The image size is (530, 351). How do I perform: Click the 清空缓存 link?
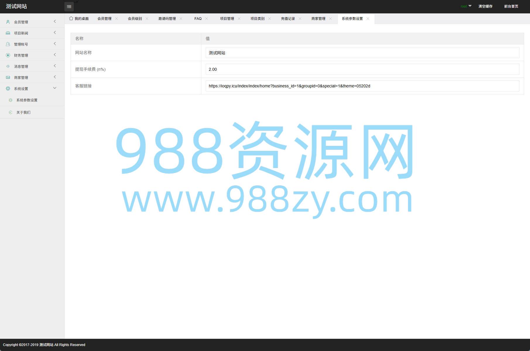(x=485, y=6)
